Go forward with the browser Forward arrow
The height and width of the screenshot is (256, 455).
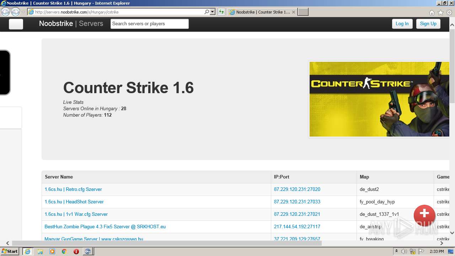15,12
